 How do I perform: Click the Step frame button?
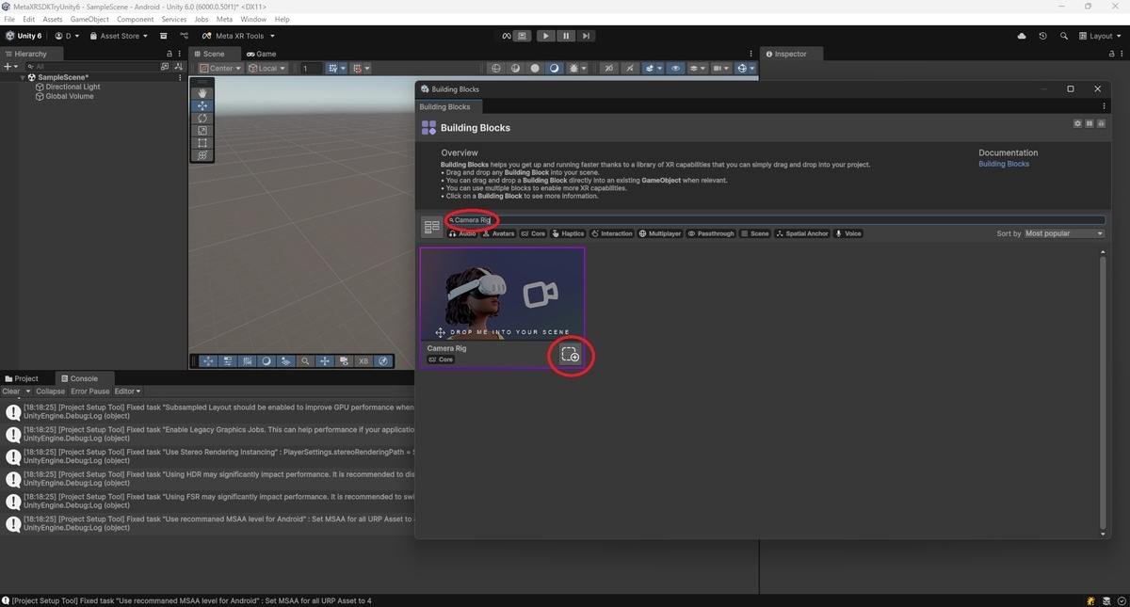click(586, 36)
